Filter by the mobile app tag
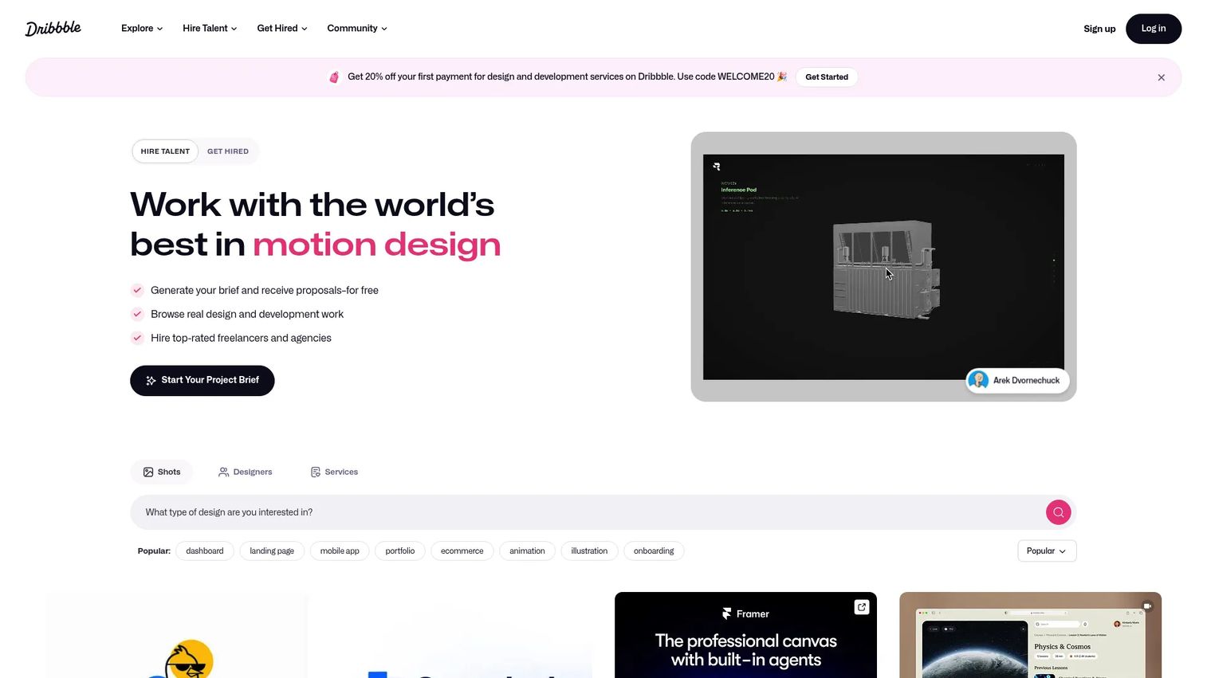 click(340, 551)
